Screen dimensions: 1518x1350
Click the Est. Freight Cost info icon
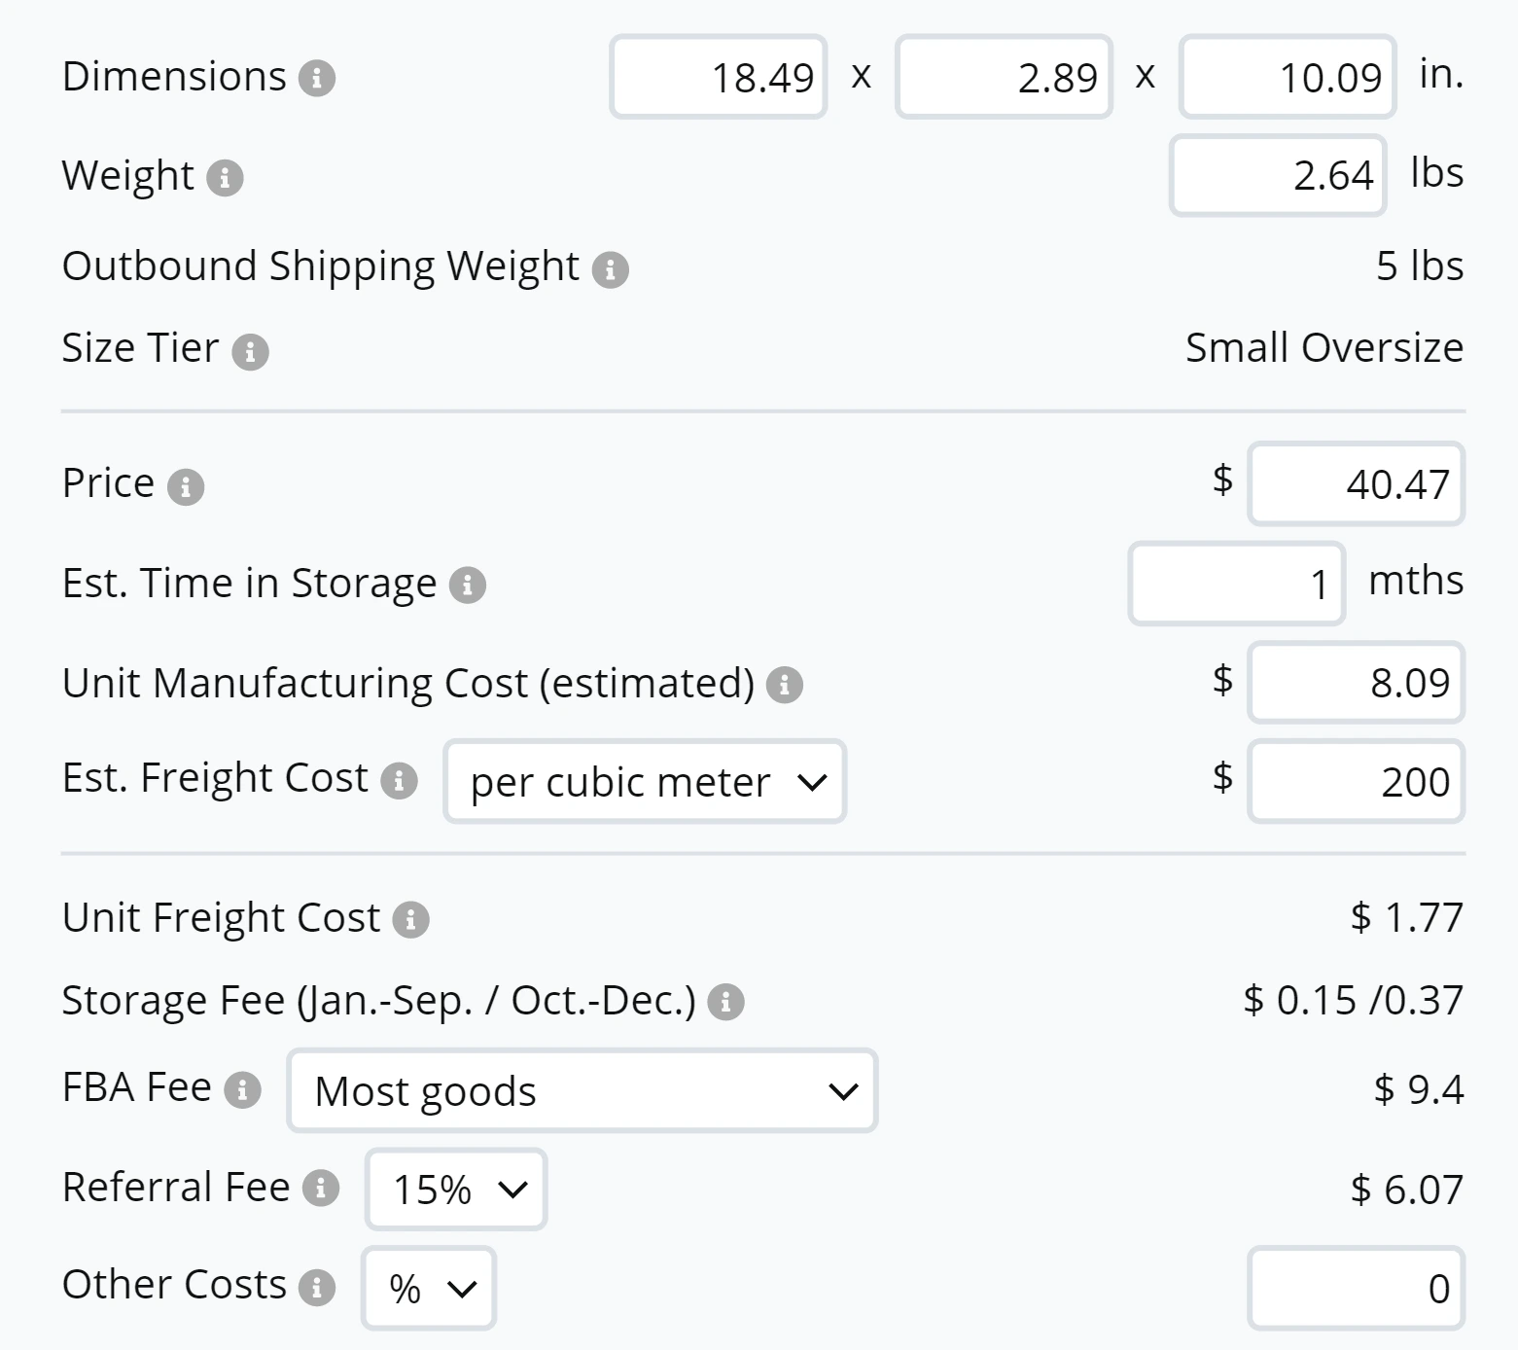[x=399, y=780]
